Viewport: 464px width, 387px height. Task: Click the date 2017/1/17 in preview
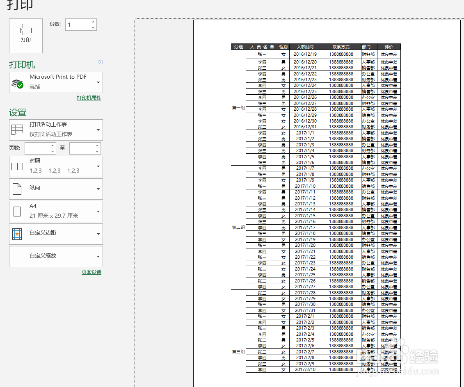[305, 228]
